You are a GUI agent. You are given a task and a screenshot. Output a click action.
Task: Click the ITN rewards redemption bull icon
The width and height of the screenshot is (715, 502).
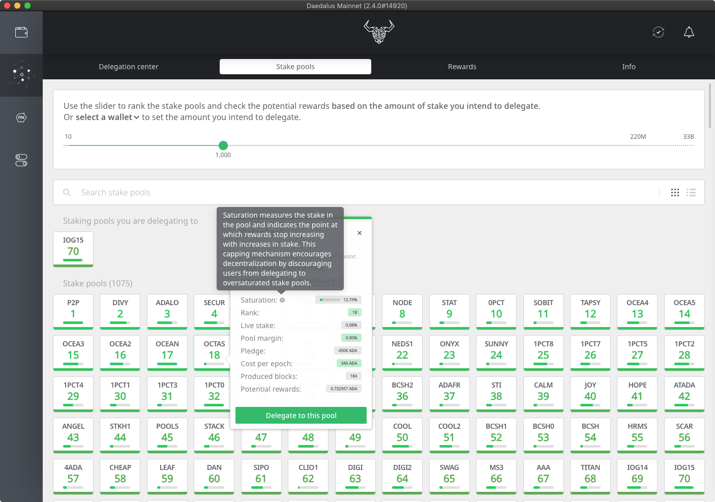(21, 117)
